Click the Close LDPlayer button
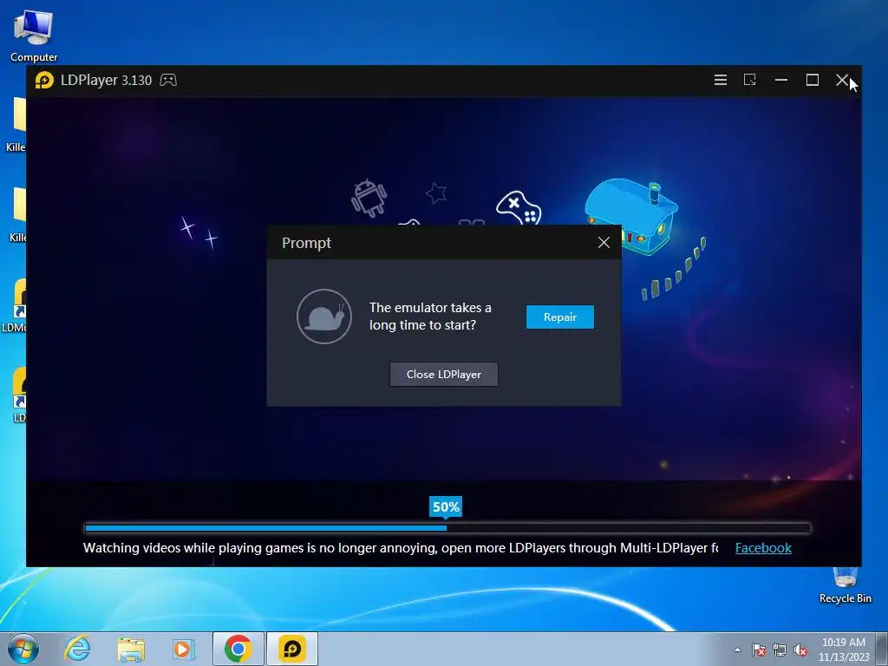Screen dimensions: 888x666 tap(443, 375)
